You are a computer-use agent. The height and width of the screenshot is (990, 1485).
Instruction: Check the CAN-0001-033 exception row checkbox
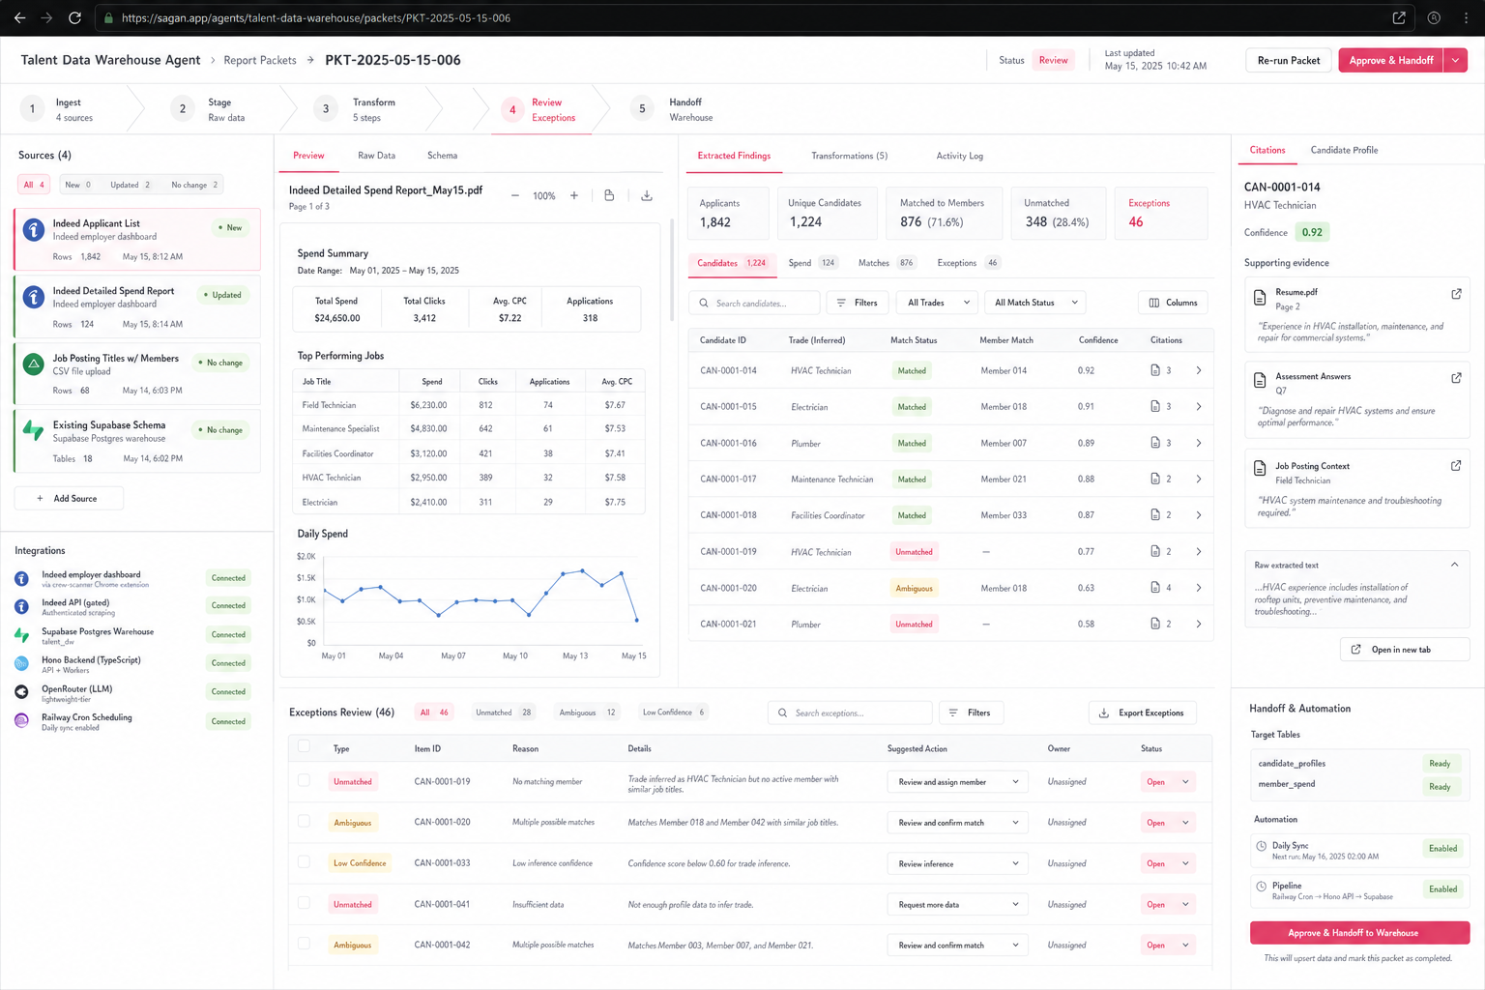click(x=304, y=861)
